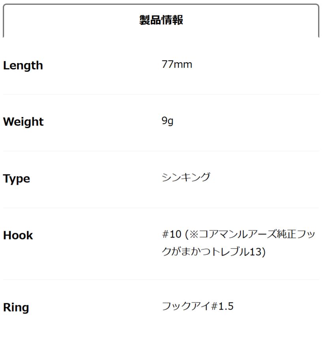This screenshot has width=322, height=347.
Task: Click the Hook row label
Action: (x=18, y=236)
